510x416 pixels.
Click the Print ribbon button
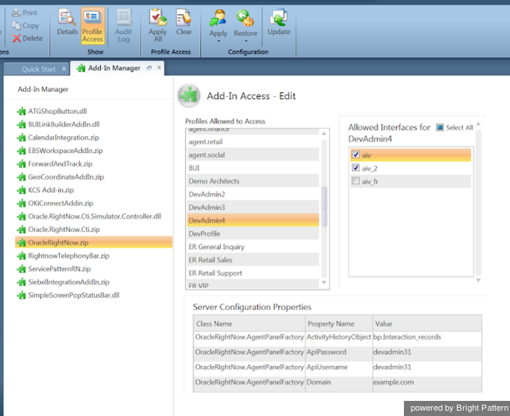[25, 13]
